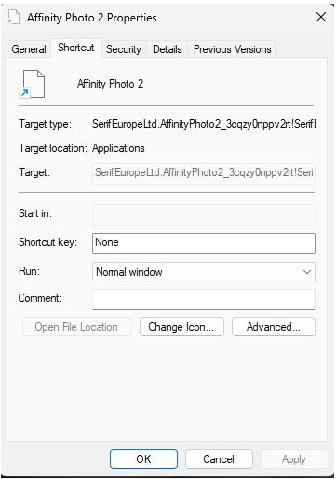The image size is (336, 479).
Task: Expand the Run dropdown arrow
Action: [307, 272]
